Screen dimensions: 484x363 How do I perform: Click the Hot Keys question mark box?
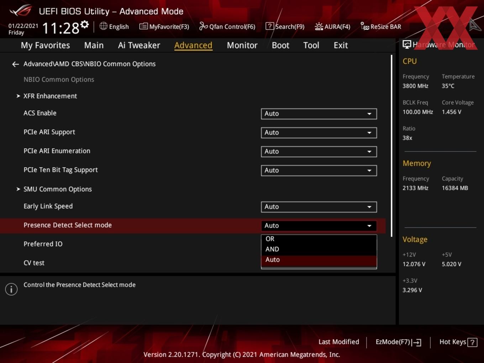[472, 342]
